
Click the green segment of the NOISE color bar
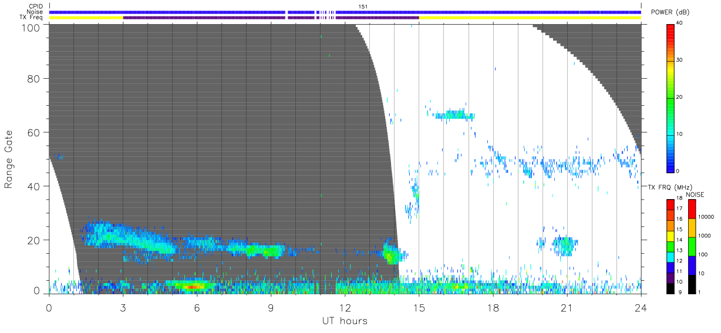[692, 247]
